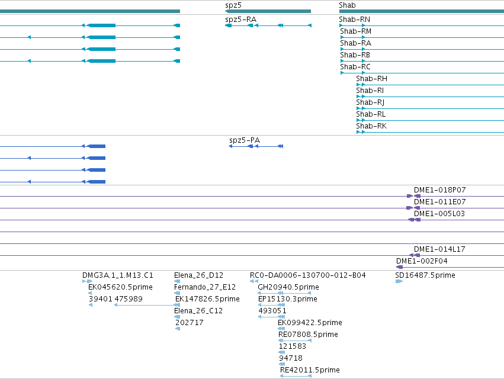This screenshot has width=504, height=379.
Task: Click the 202717 arrow glyph
Action: tap(178, 329)
